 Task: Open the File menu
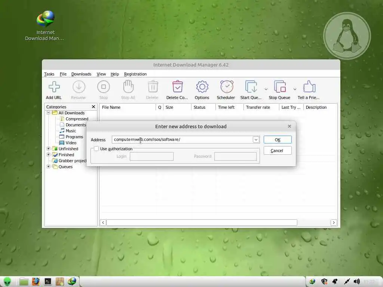pyautogui.click(x=63, y=74)
